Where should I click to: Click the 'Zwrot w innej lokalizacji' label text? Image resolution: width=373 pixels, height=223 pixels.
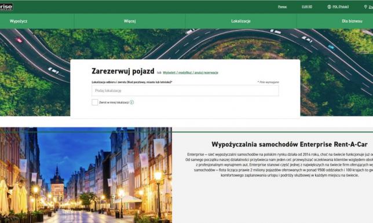pos(114,103)
